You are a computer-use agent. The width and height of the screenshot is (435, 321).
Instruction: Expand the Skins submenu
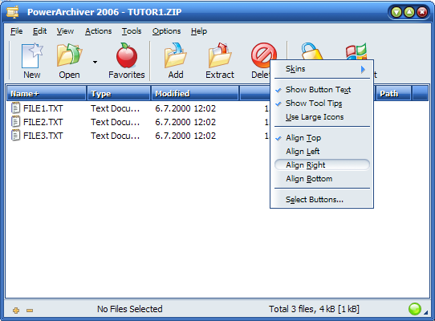[322, 69]
